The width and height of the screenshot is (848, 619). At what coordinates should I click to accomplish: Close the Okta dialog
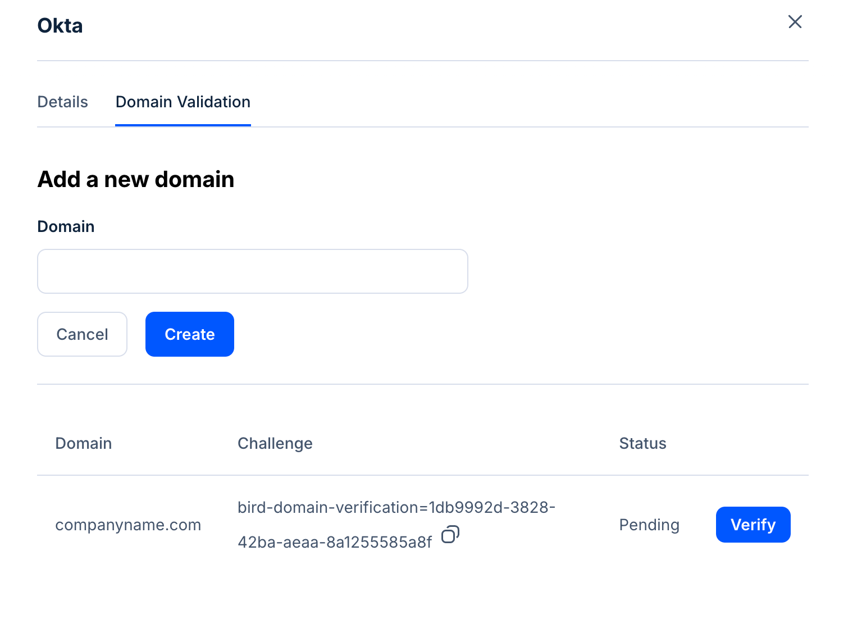(x=795, y=22)
